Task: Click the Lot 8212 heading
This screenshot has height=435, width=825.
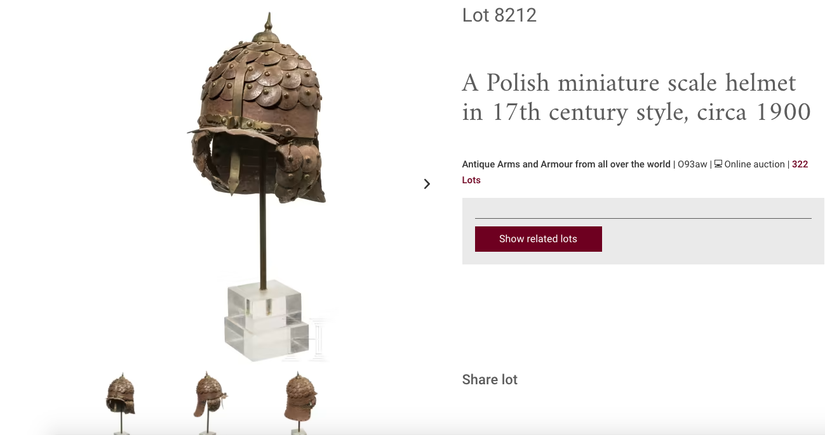Action: click(x=500, y=15)
